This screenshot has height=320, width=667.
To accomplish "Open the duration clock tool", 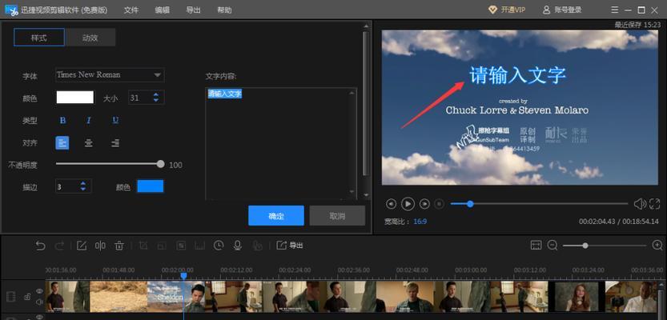I will (x=219, y=246).
